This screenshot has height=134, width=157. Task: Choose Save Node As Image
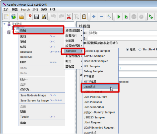[42, 95]
